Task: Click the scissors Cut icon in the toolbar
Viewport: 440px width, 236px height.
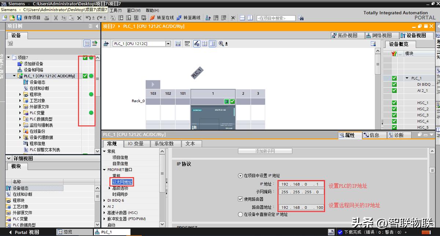Action: (x=56, y=17)
